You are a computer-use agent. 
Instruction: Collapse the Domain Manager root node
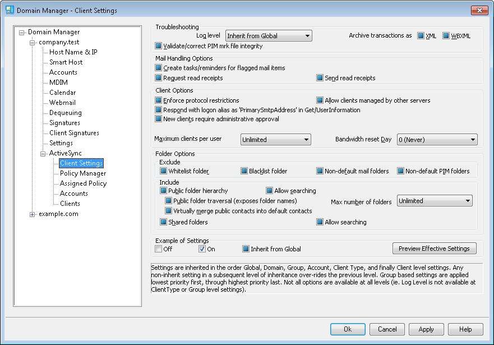[22, 32]
